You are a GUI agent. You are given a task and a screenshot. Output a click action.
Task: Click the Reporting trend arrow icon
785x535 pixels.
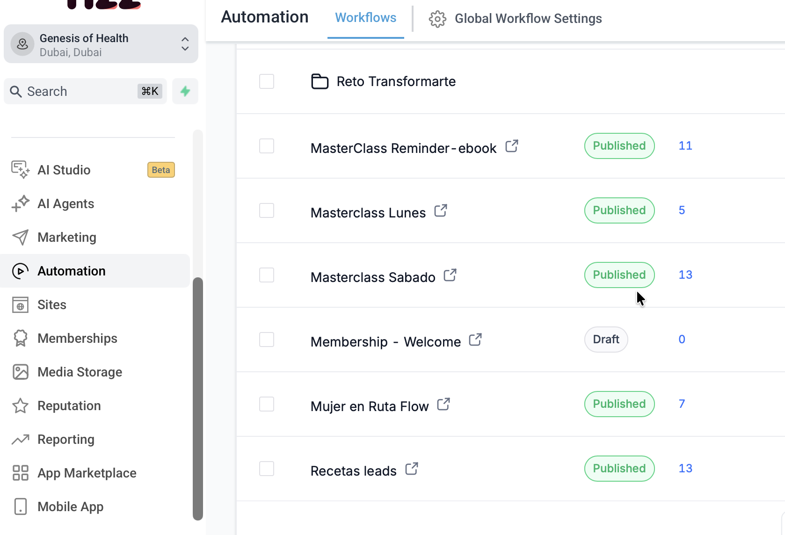20,439
